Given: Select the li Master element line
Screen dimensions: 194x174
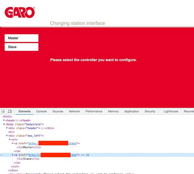Looking at the screenshot, I should (x=29, y=147).
